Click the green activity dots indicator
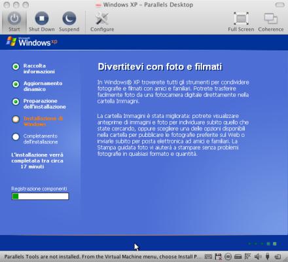Viewport: 288px width, 262px height. click(x=262, y=244)
